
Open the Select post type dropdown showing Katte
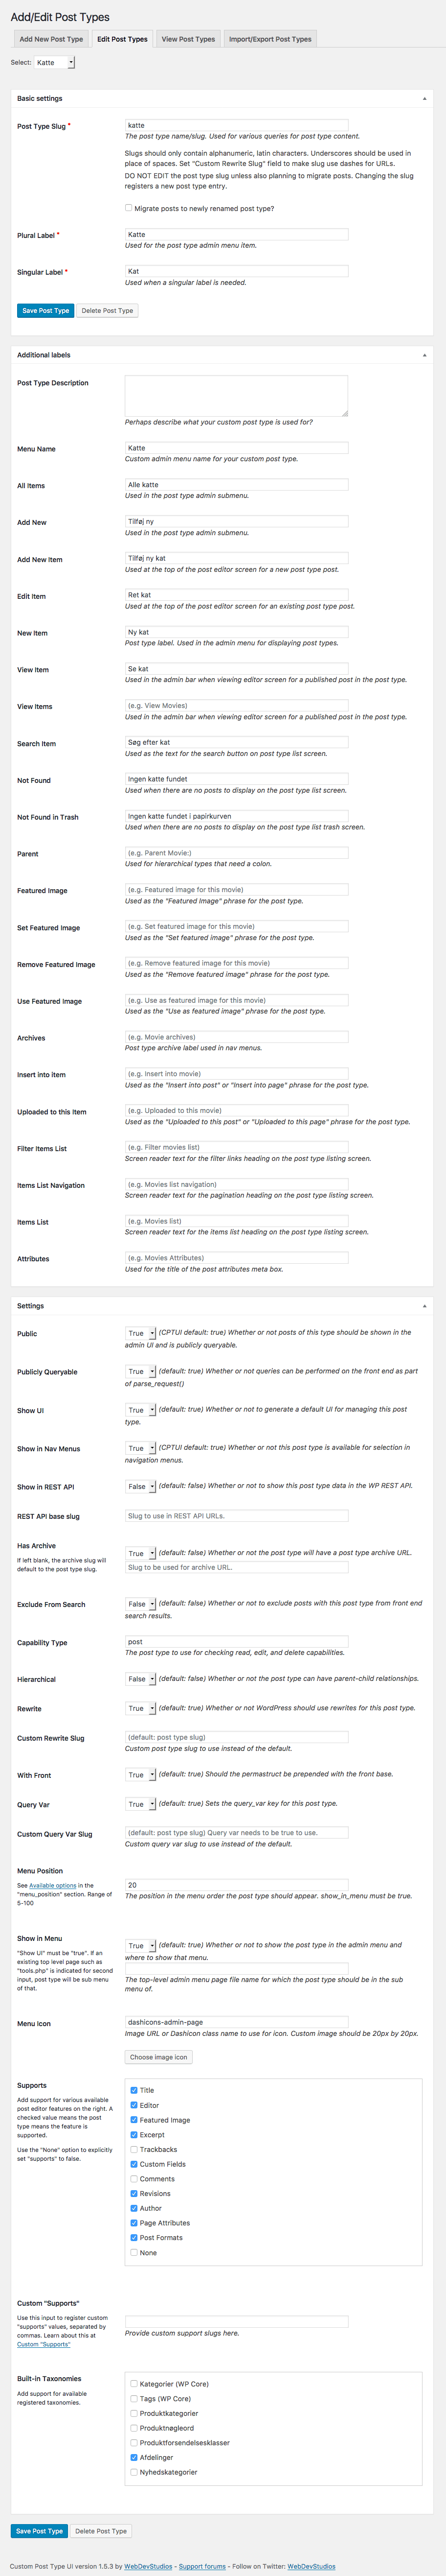point(55,62)
